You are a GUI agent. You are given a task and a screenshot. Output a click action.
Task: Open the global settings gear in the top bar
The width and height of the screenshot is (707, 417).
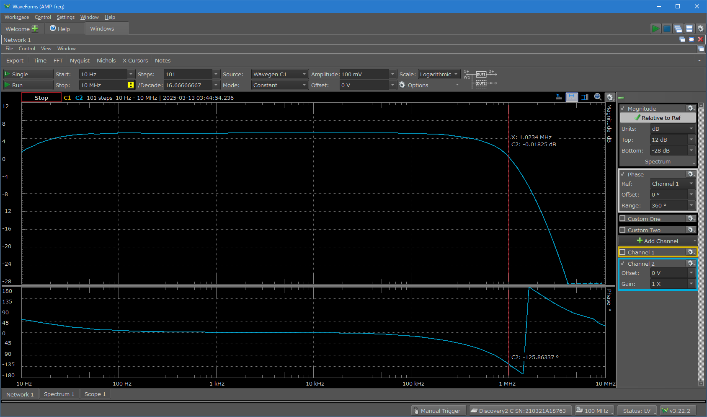pyautogui.click(x=701, y=28)
